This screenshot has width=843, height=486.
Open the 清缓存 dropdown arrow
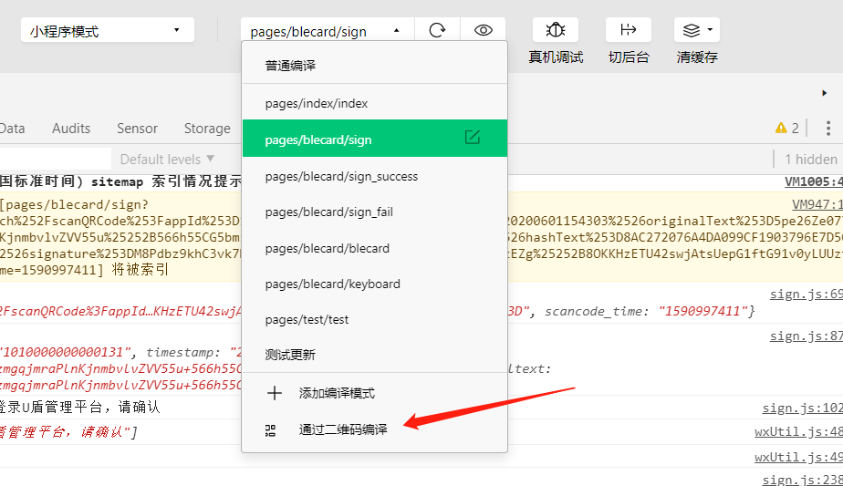[x=710, y=29]
